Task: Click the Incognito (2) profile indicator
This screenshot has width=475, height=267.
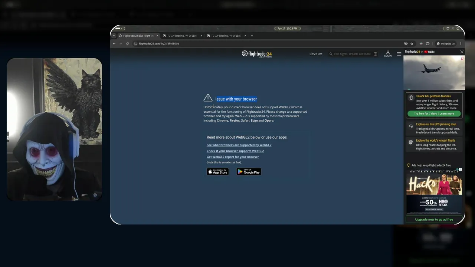Action: click(x=446, y=43)
